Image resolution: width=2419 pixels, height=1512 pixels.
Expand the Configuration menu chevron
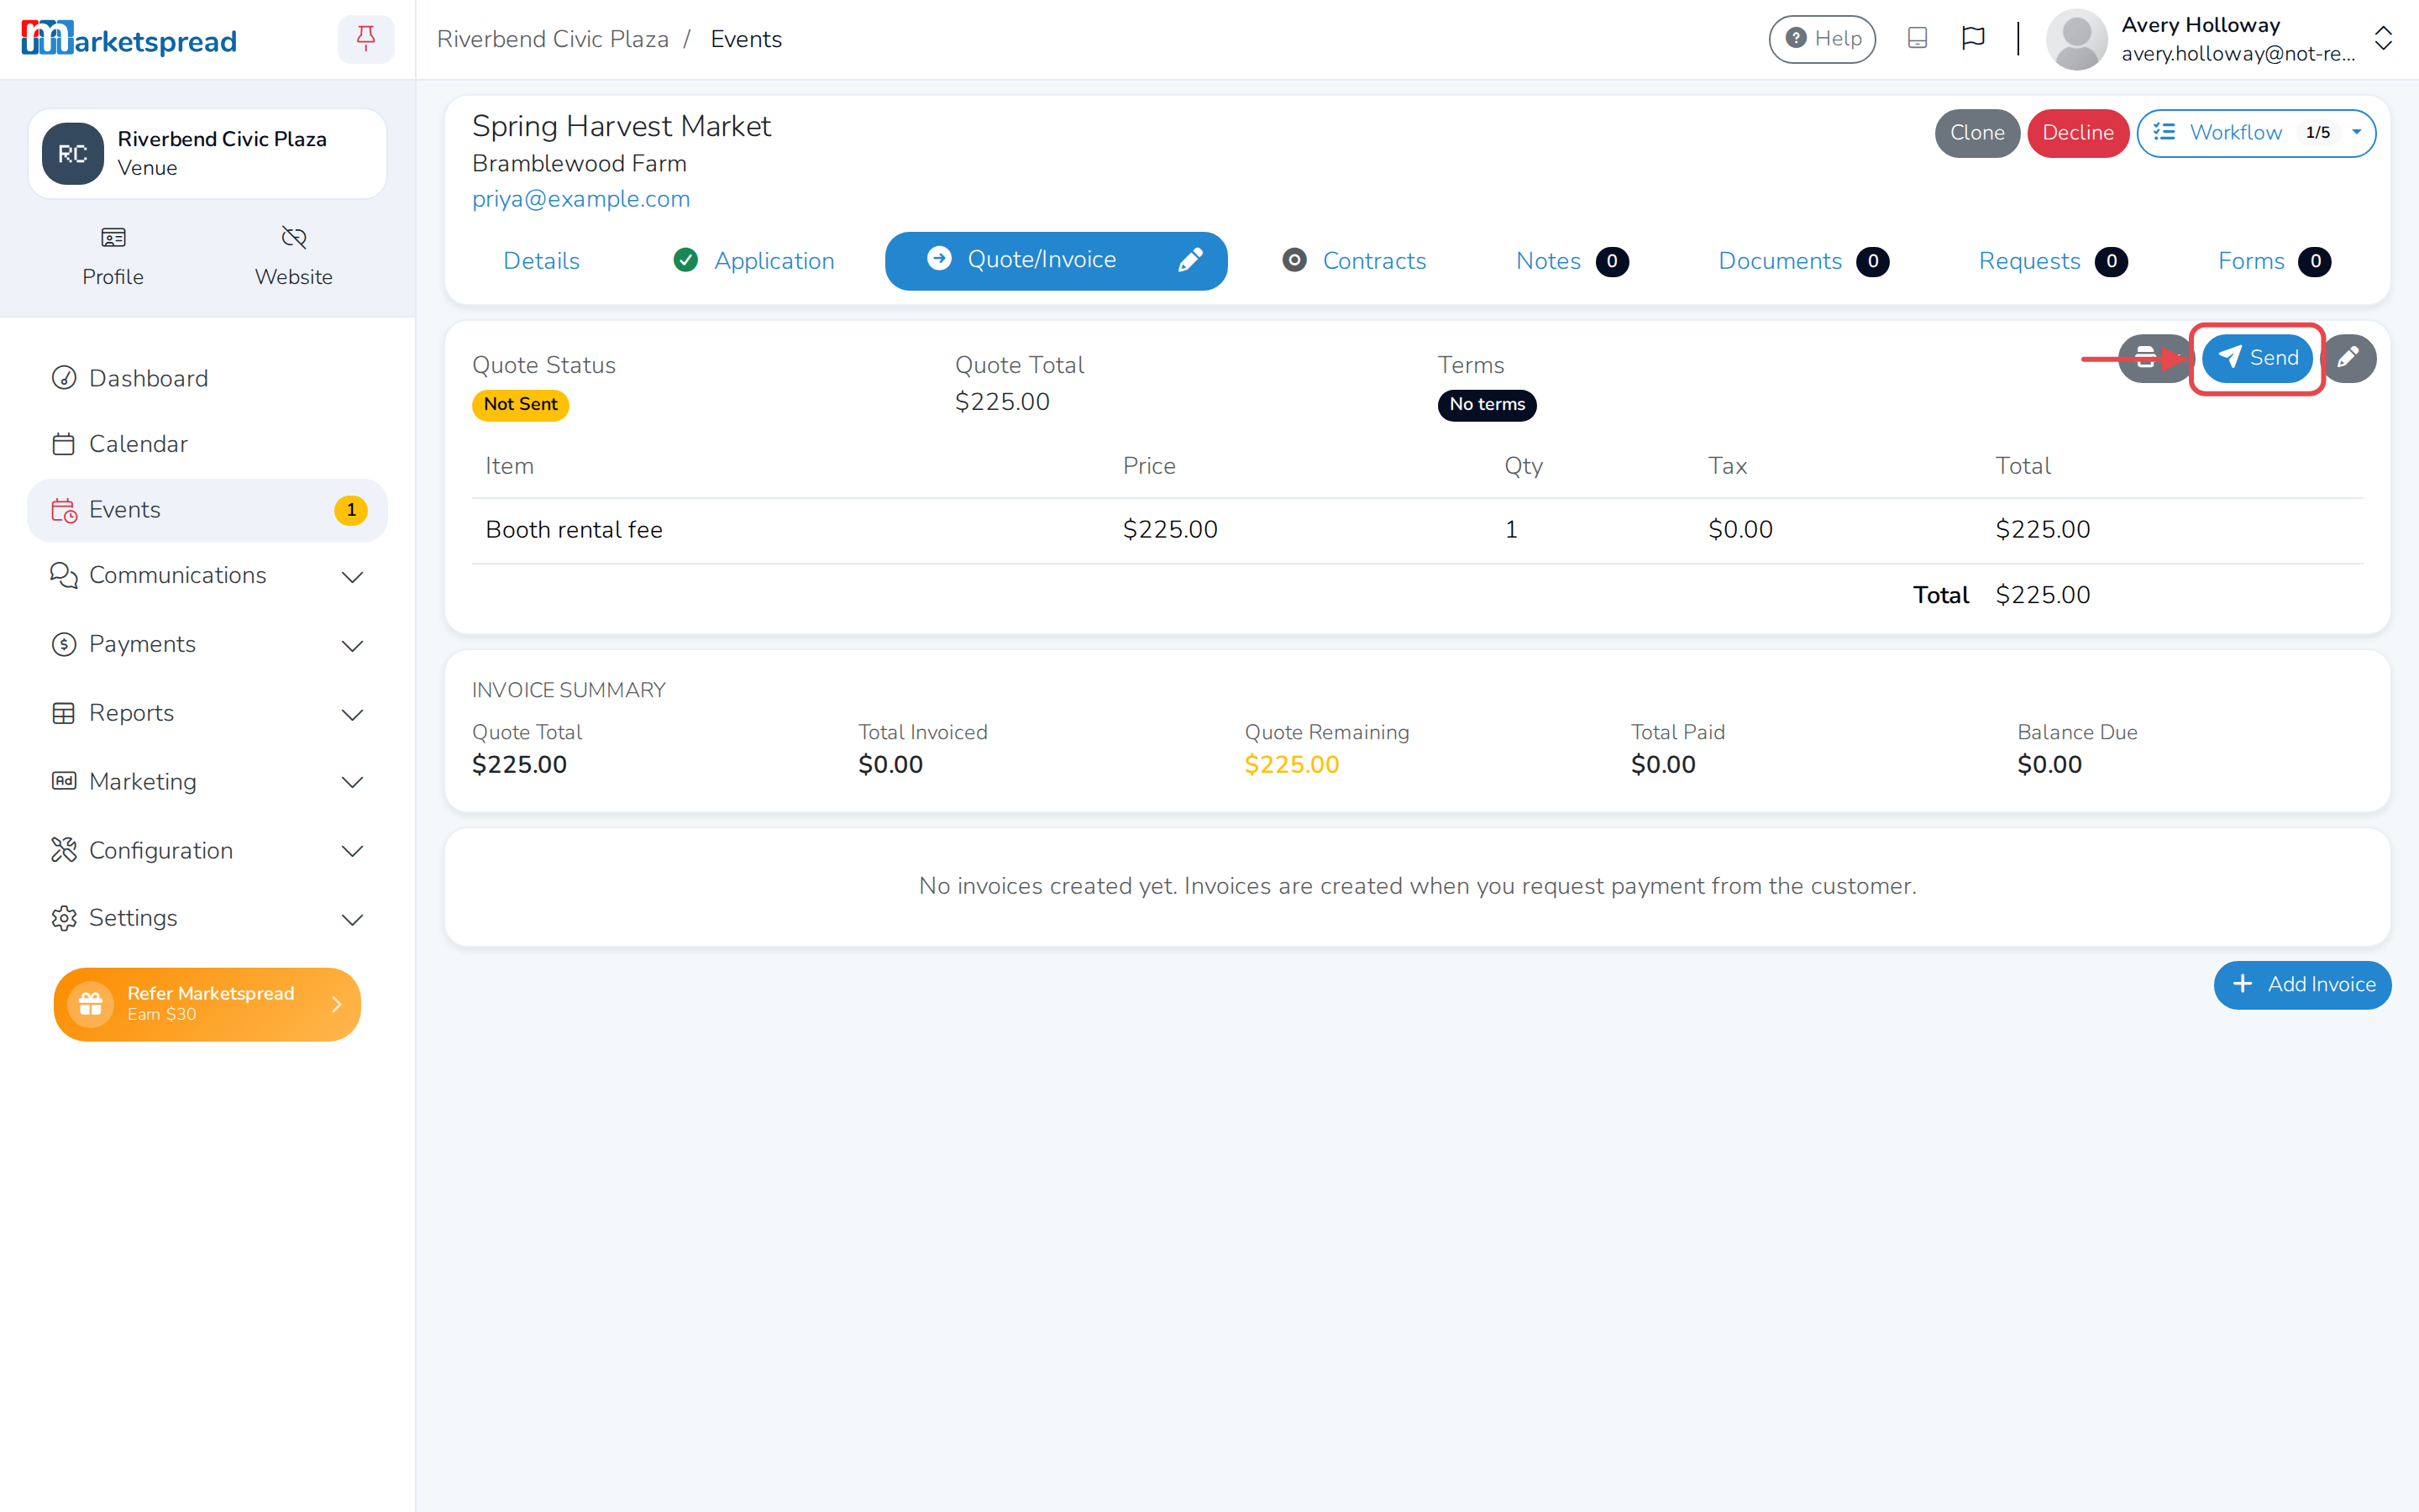click(x=352, y=851)
